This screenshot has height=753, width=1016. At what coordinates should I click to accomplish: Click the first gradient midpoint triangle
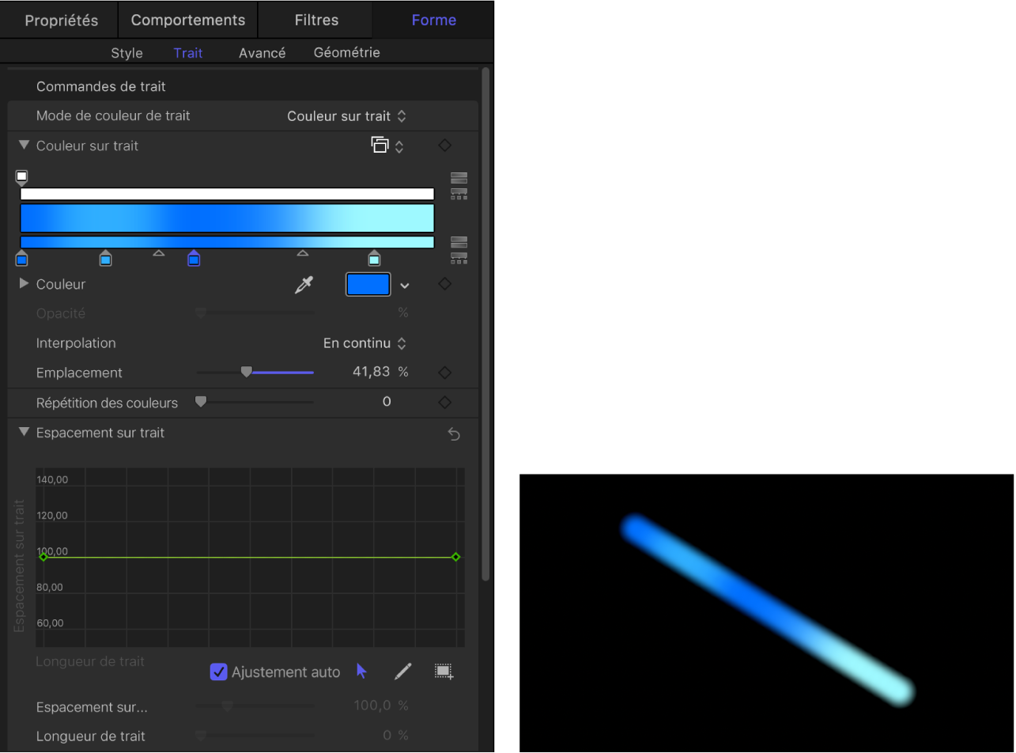(x=158, y=253)
